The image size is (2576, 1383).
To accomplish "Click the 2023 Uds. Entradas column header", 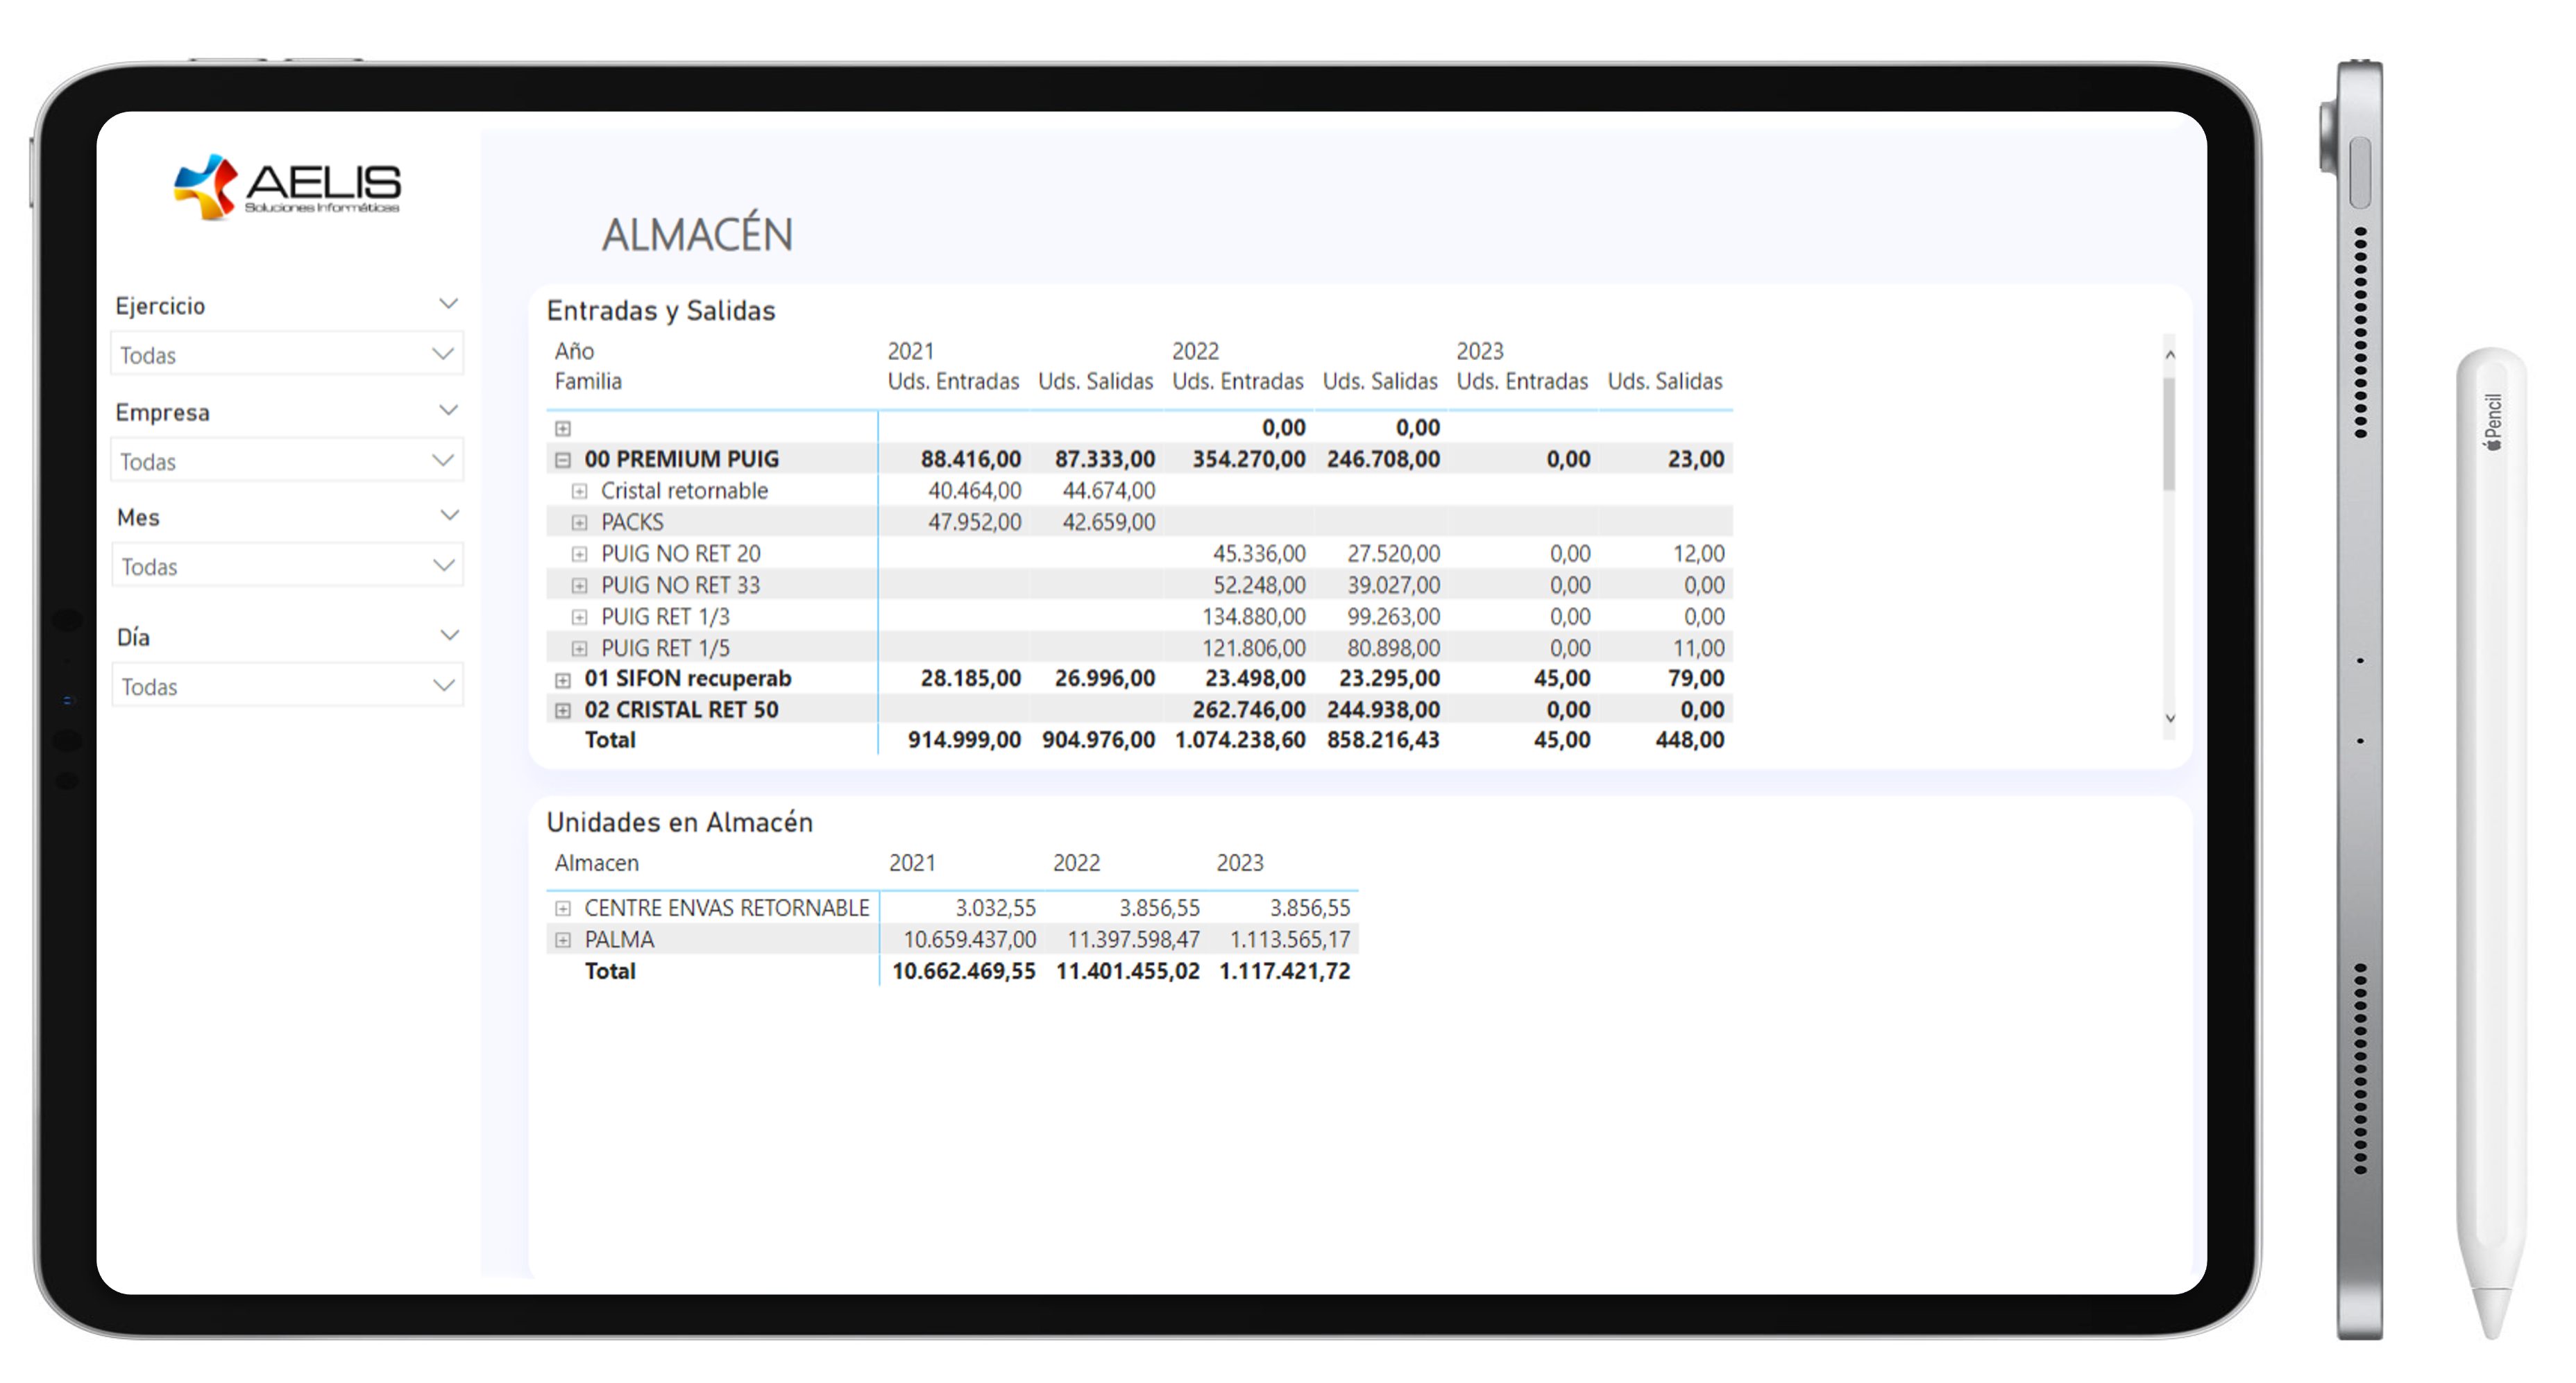I will 1522,381.
